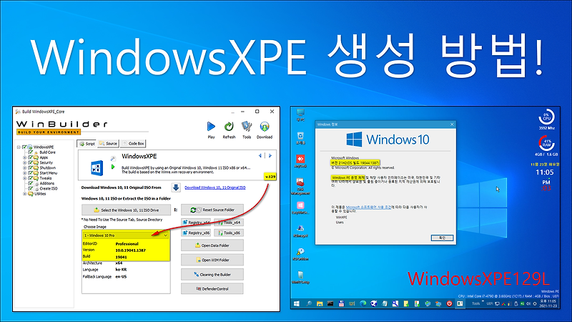Open the Tools menu on the PE taskbar
Viewport: 572px width, 322px height.
coord(476,303)
